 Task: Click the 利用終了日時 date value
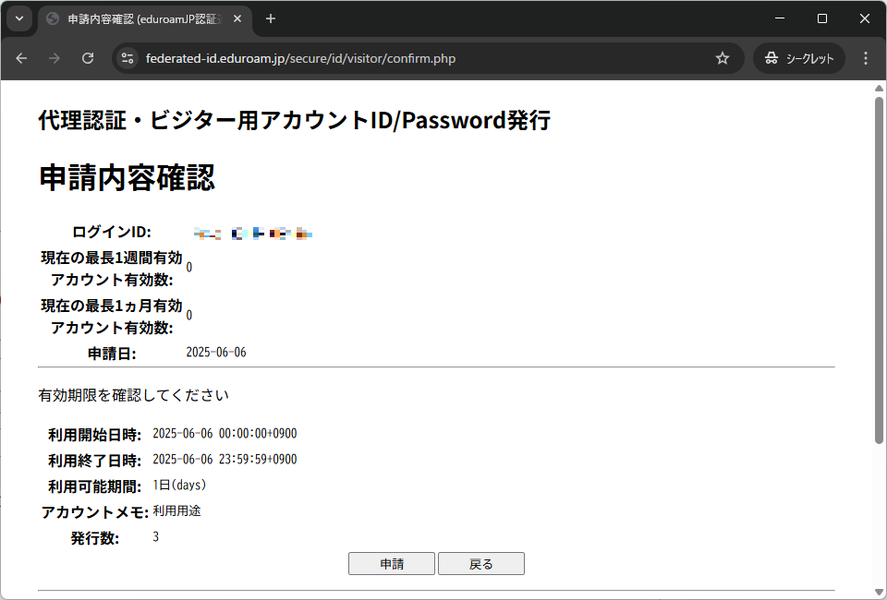pos(225,460)
